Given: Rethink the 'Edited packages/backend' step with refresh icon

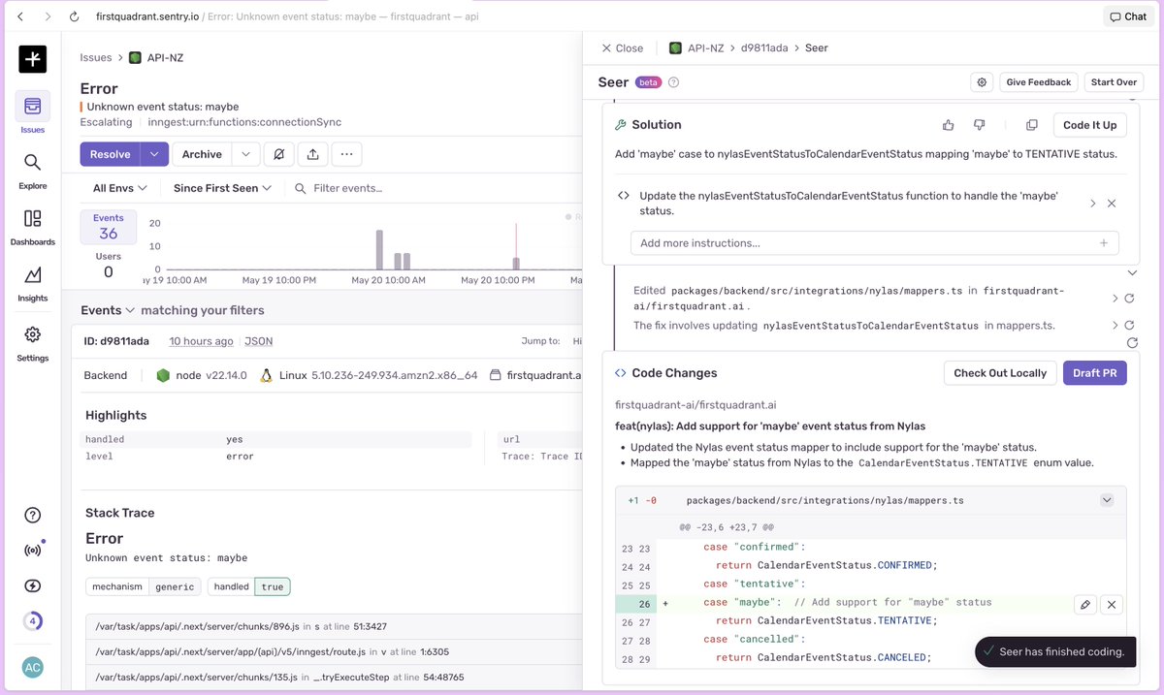Looking at the screenshot, I should tap(1130, 298).
